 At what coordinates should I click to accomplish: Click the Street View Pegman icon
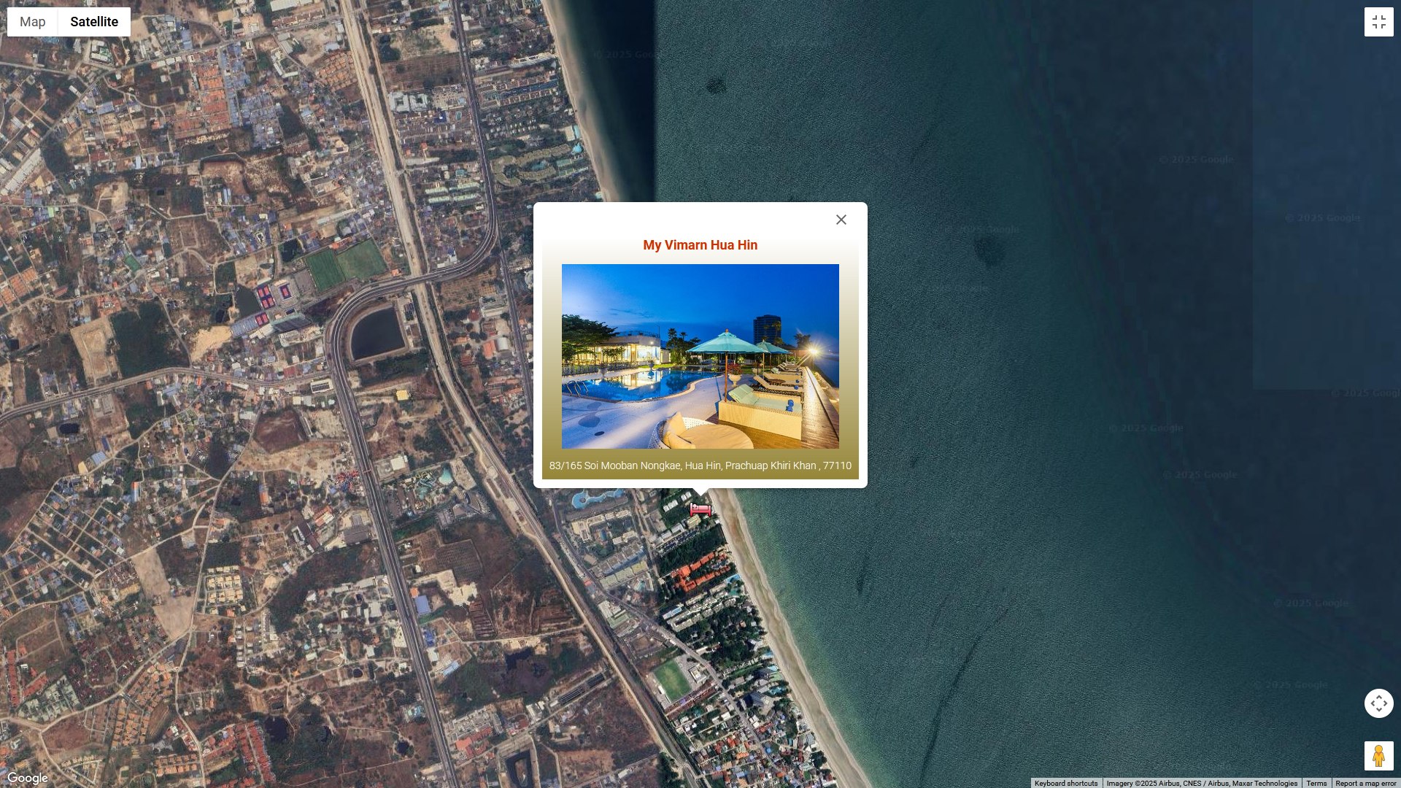[x=1378, y=756]
